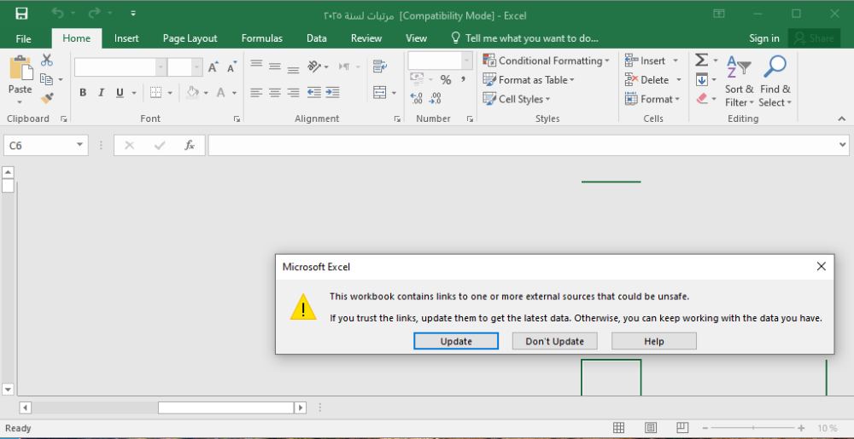Click the Percent Style icon
Screen dimensions: 854x439
tap(446, 80)
